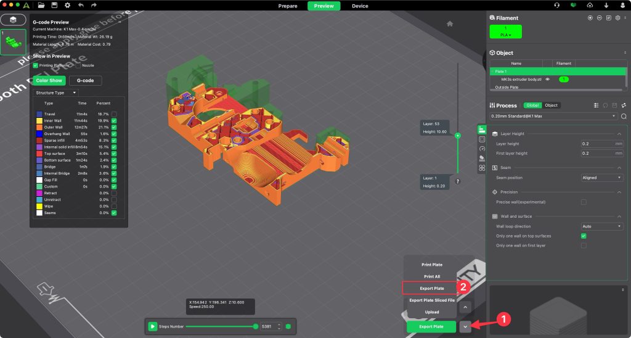Click the undo arrow in the title bar
The height and width of the screenshot is (338, 631).
coord(81,6)
